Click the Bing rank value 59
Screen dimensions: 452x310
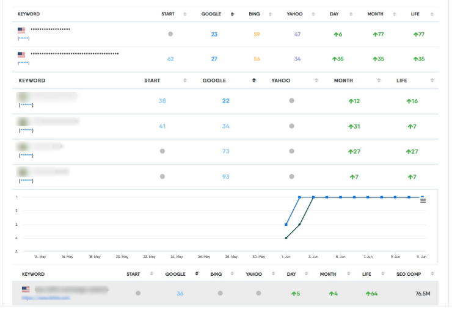click(257, 35)
